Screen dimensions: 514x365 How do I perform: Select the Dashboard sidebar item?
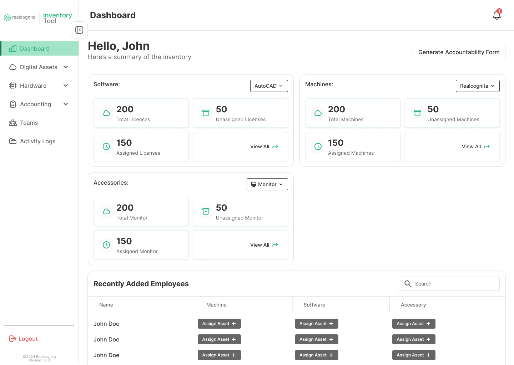[35, 48]
